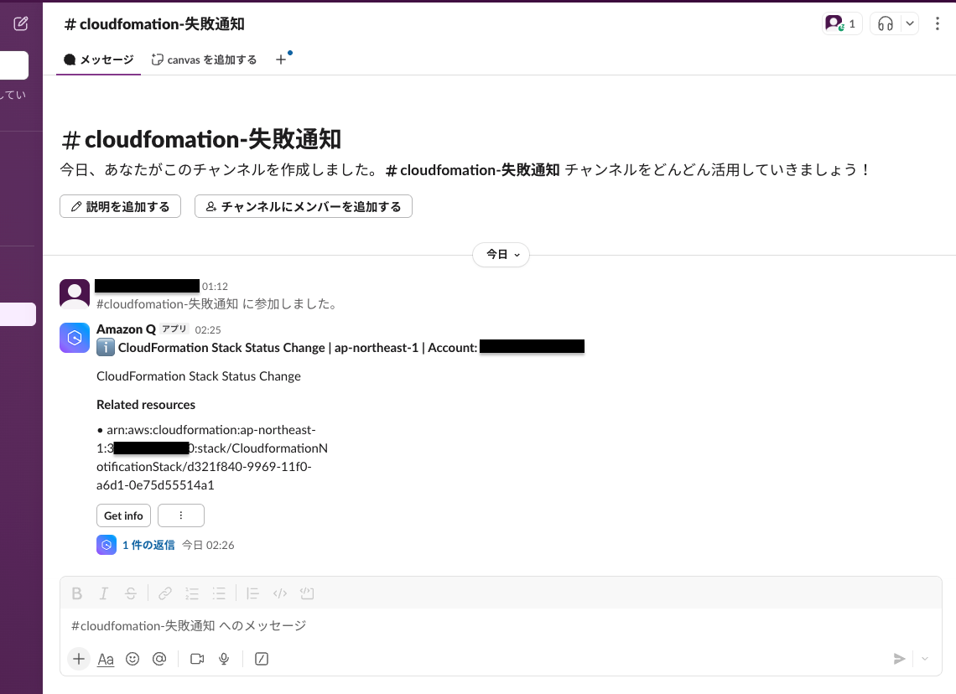Record an audio clip with microphone
956x694 pixels.
pos(224,659)
